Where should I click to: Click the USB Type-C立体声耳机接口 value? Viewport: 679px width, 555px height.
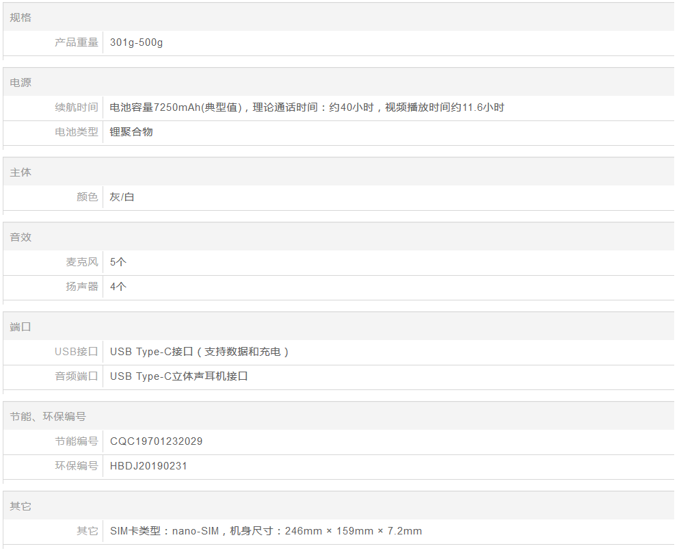pyautogui.click(x=178, y=376)
